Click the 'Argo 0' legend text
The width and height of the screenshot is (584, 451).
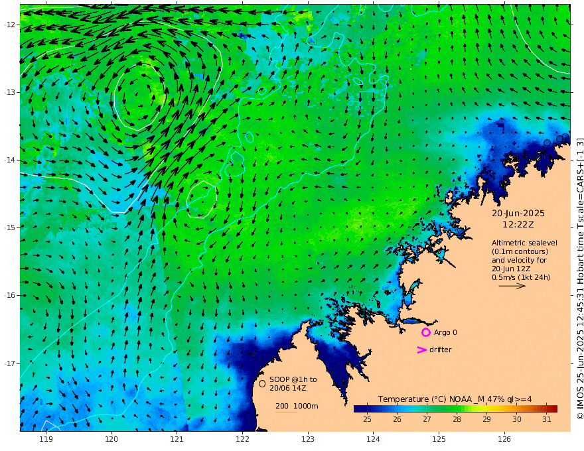(x=445, y=332)
